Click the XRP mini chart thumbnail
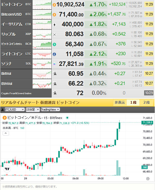The image size is (155, 190). click(x=42, y=34)
